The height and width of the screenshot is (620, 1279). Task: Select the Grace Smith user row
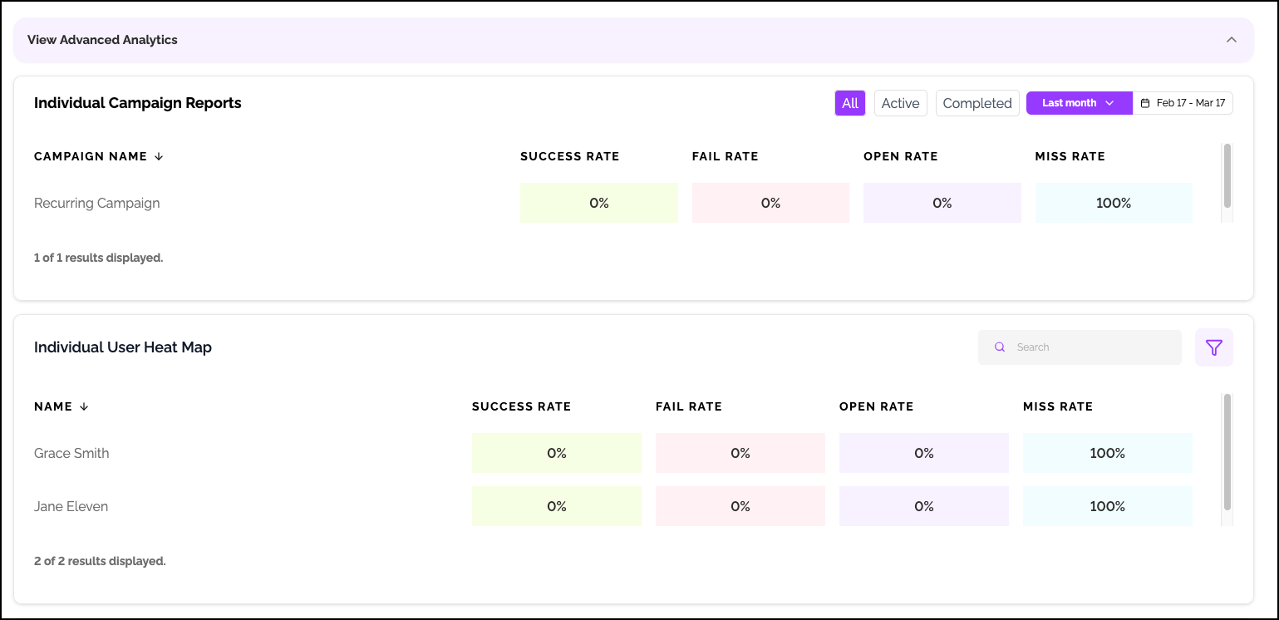coord(71,453)
